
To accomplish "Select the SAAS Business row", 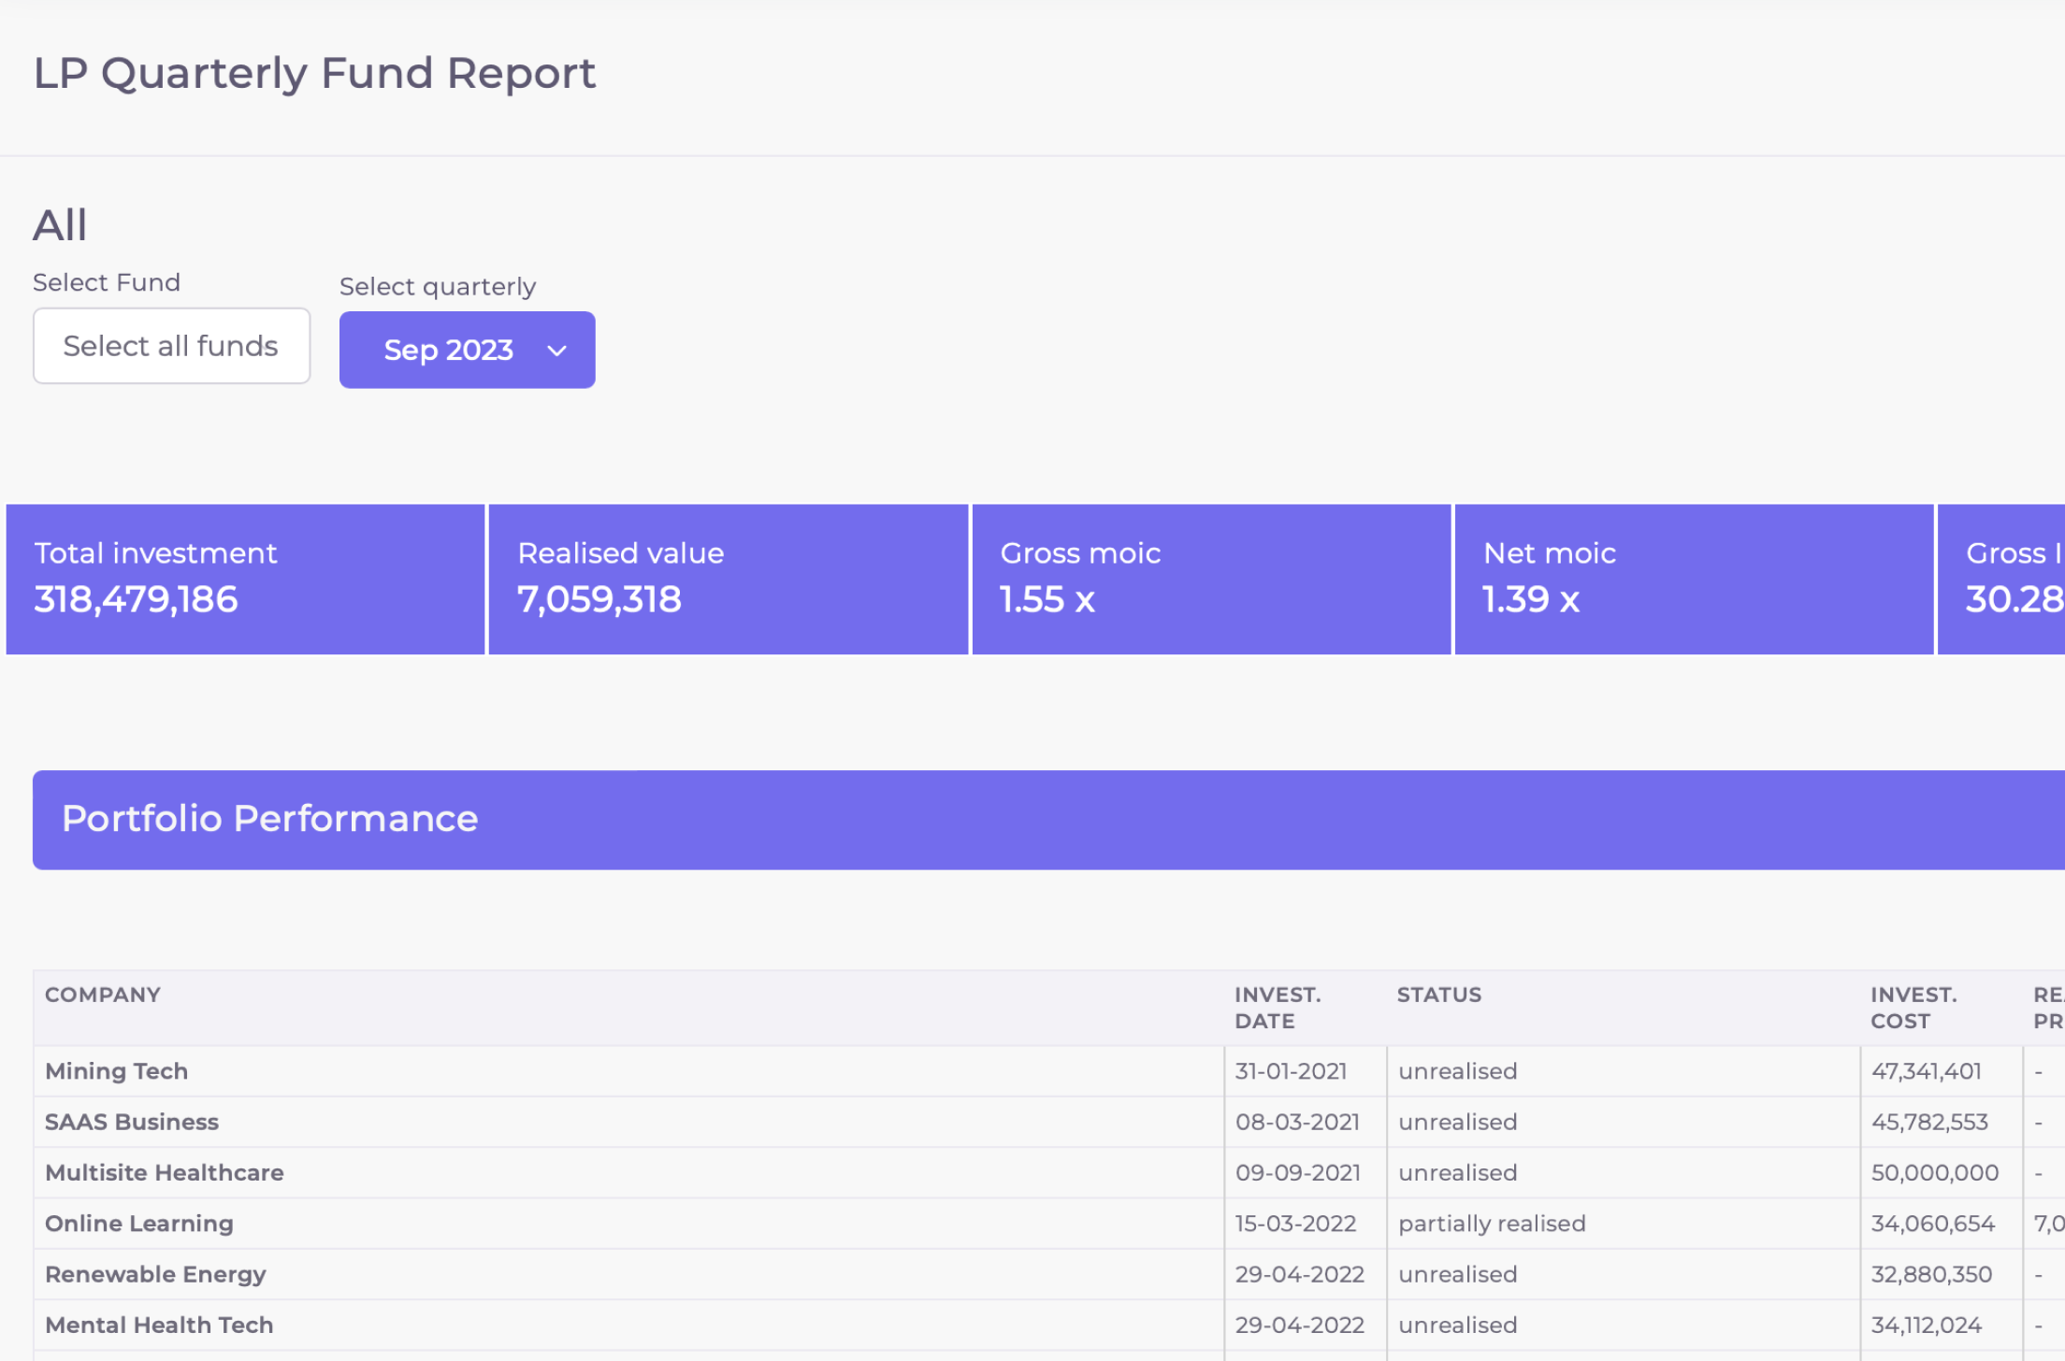I will (x=132, y=1122).
